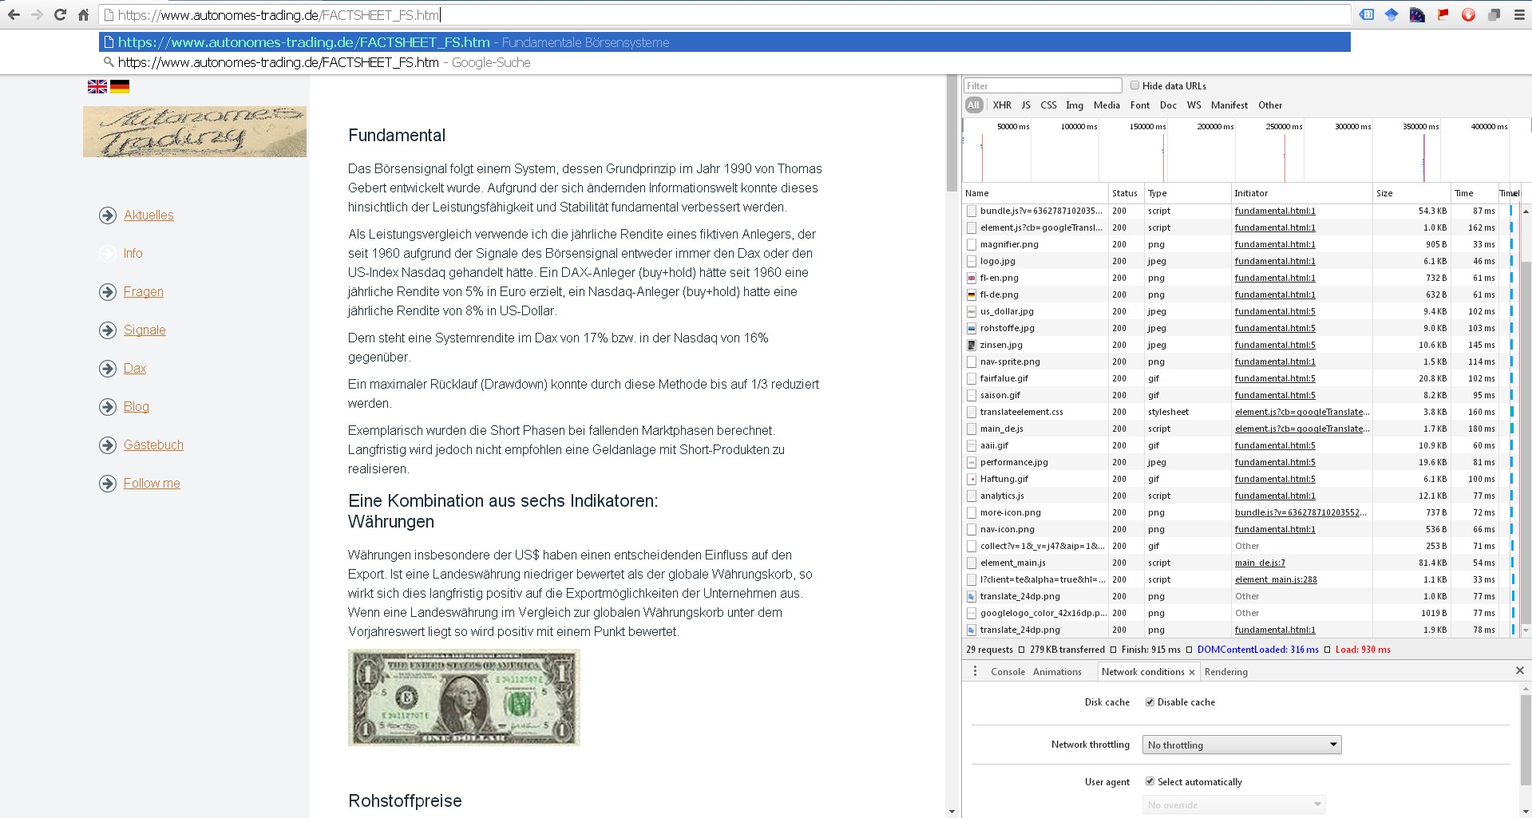Screen dimensions: 1532x818
Task: Click the one dollar bill image
Action: 464,697
